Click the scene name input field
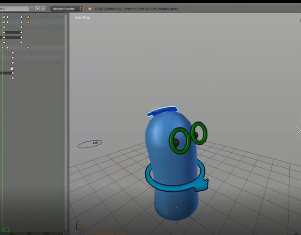The width and height of the screenshot is (301, 235). point(14,9)
